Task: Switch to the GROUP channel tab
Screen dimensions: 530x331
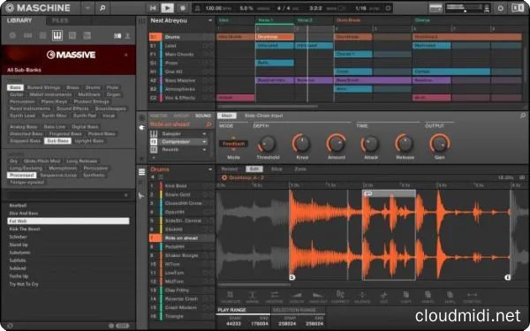Action: click(181, 116)
